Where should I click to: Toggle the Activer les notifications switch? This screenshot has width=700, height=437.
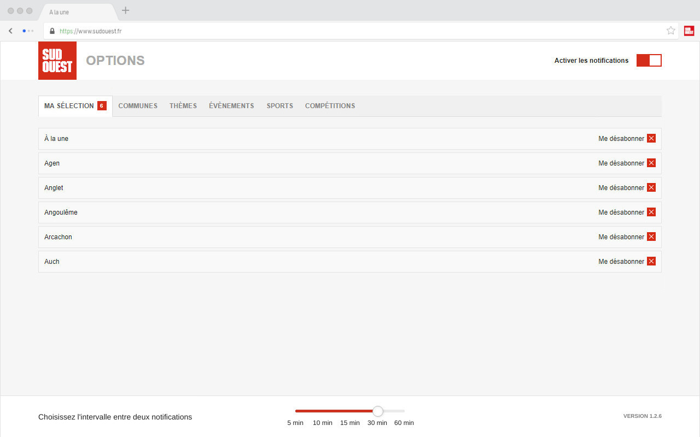649,61
